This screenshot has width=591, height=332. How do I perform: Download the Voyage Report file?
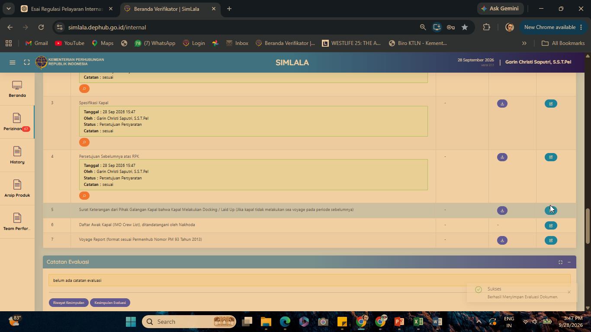502,240
